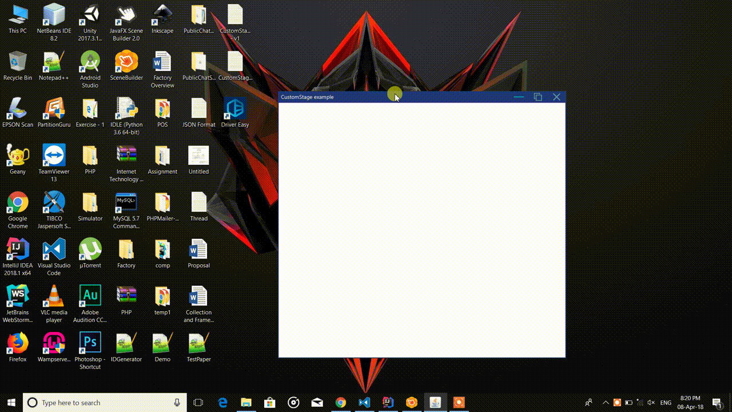Open Task View from taskbar
This screenshot has height=412, width=732.
pos(198,403)
